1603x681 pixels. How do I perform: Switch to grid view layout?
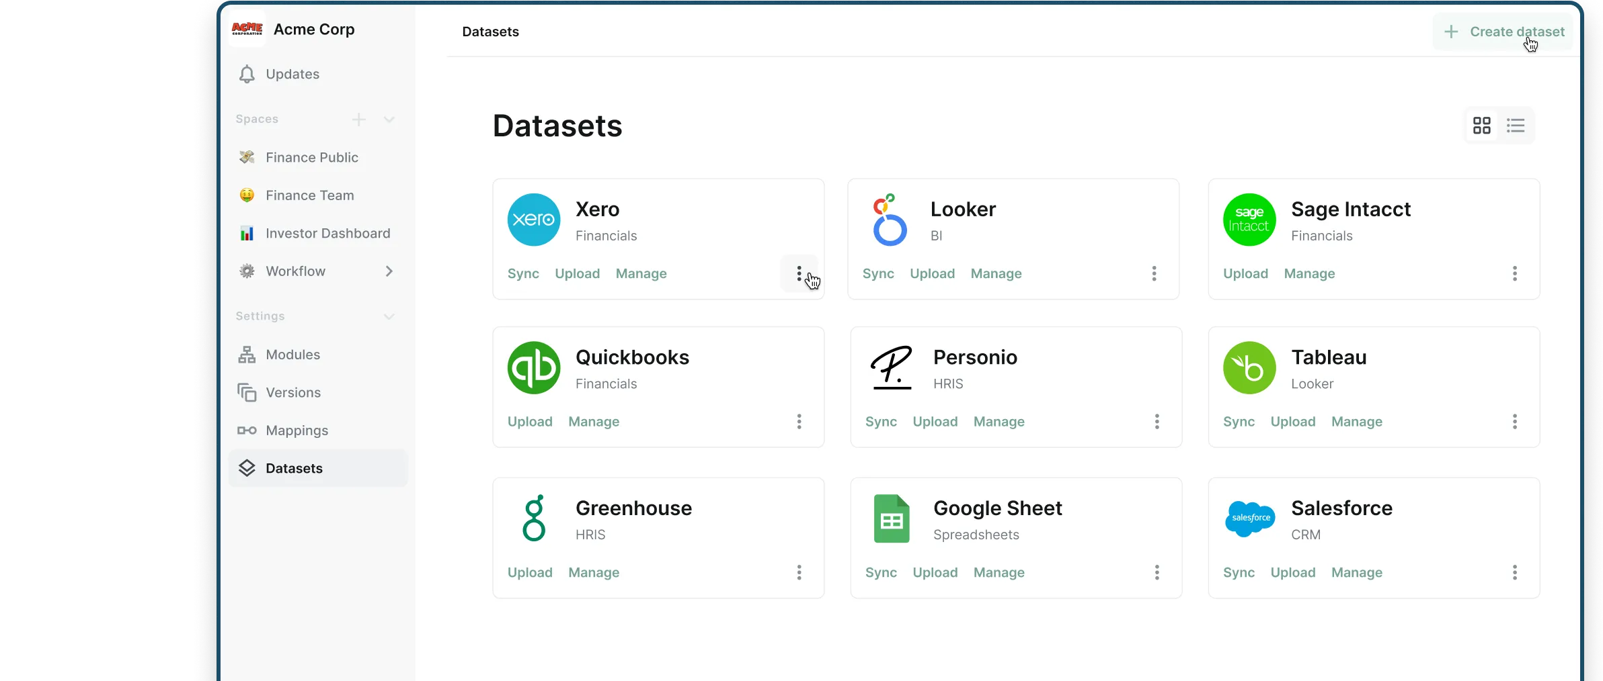(1482, 126)
